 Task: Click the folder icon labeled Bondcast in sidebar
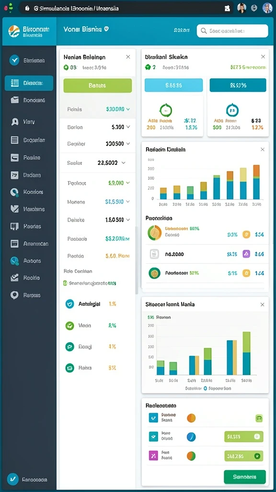15,100
